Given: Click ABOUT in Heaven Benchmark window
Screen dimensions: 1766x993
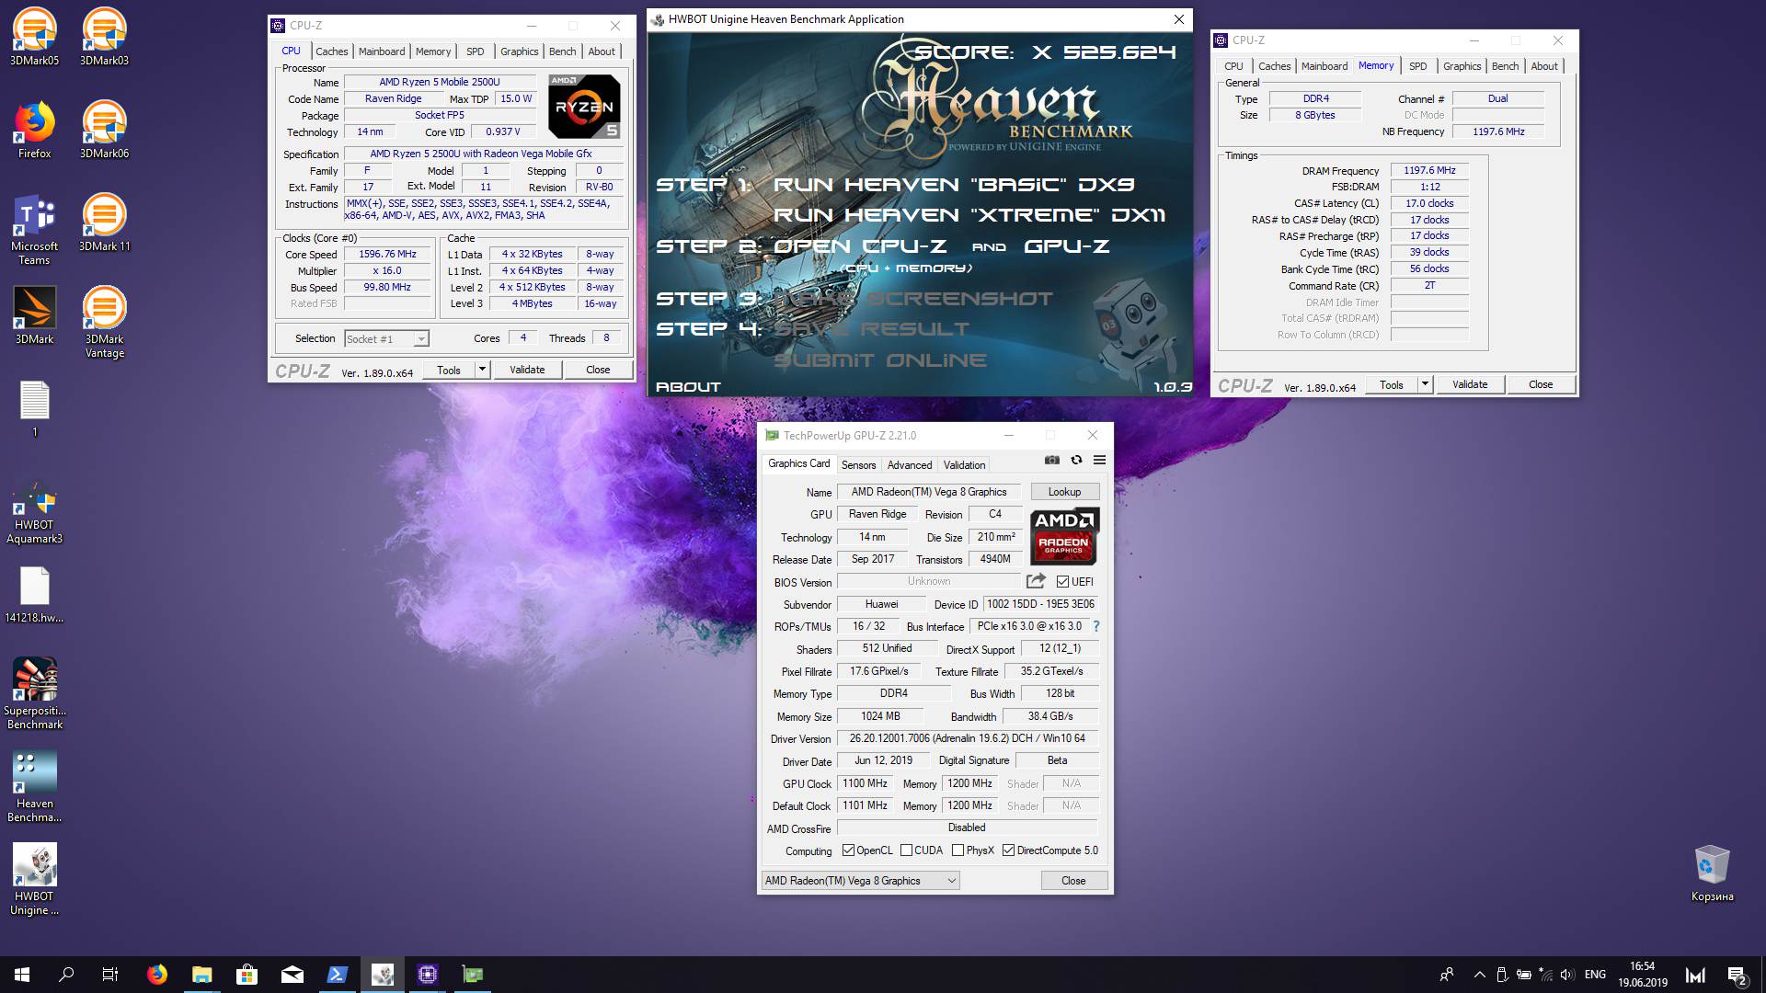Looking at the screenshot, I should [x=688, y=387].
